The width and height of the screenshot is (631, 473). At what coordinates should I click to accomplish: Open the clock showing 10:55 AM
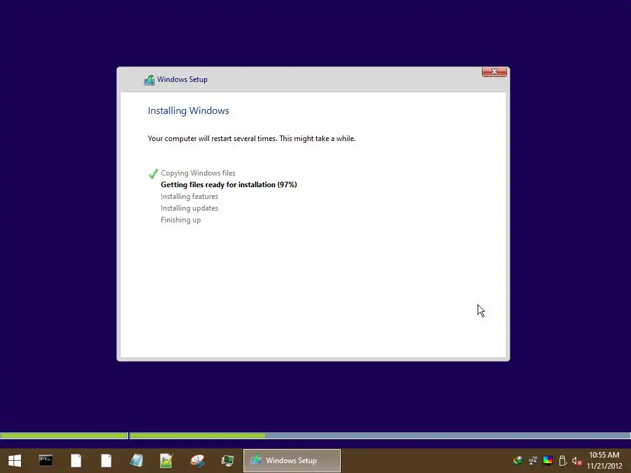click(x=604, y=455)
